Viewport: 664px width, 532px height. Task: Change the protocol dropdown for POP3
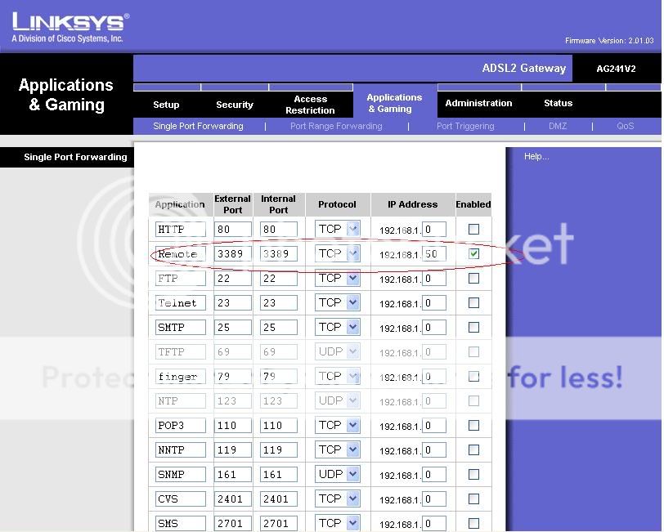pyautogui.click(x=352, y=425)
